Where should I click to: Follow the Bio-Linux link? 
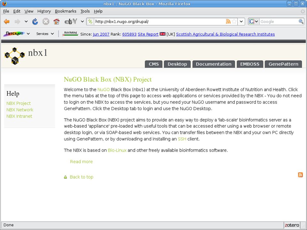[x=117, y=150]
